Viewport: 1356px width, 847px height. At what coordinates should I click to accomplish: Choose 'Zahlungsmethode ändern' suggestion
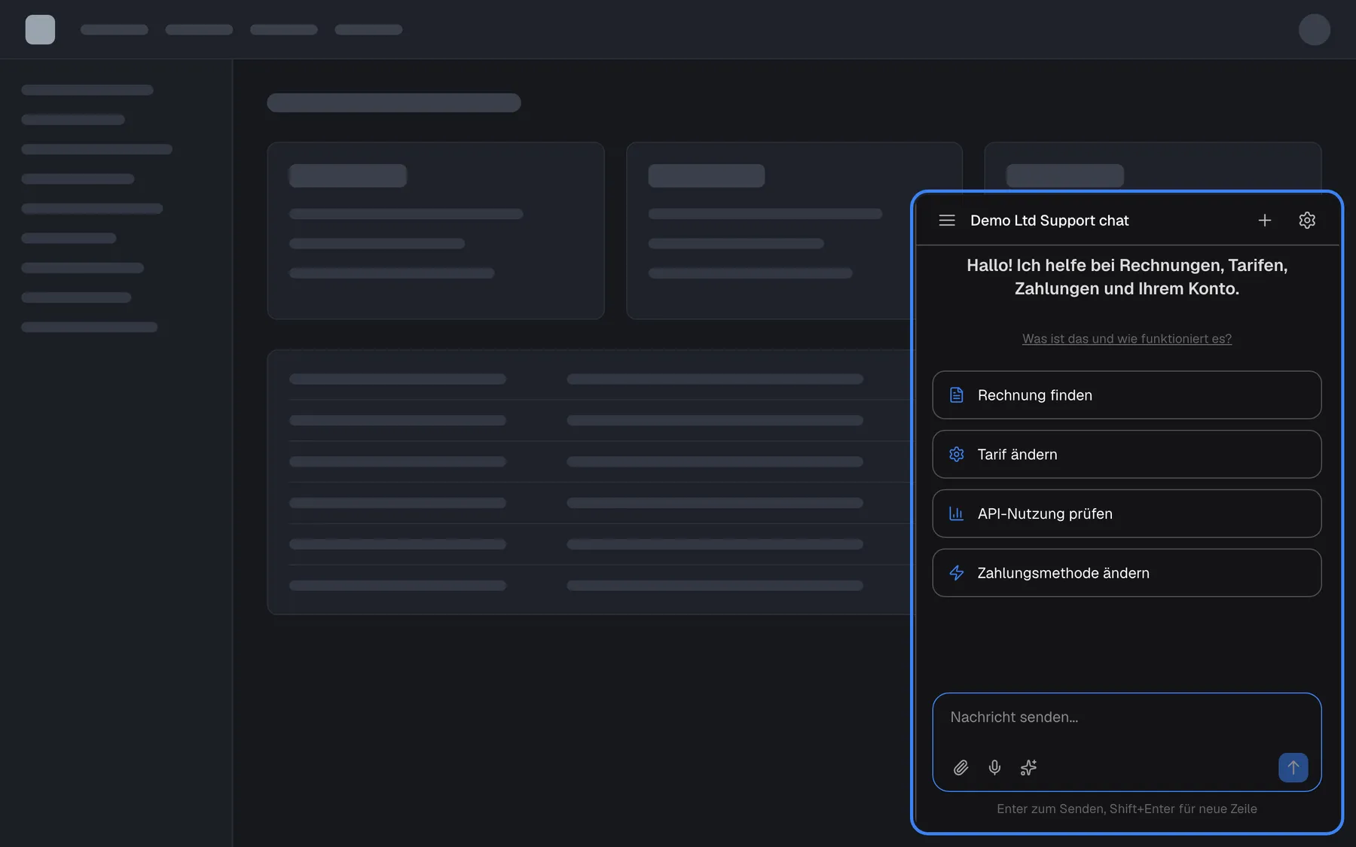coord(1126,573)
